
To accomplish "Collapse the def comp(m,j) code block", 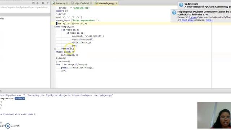I will pyautogui.click(x=55, y=27).
